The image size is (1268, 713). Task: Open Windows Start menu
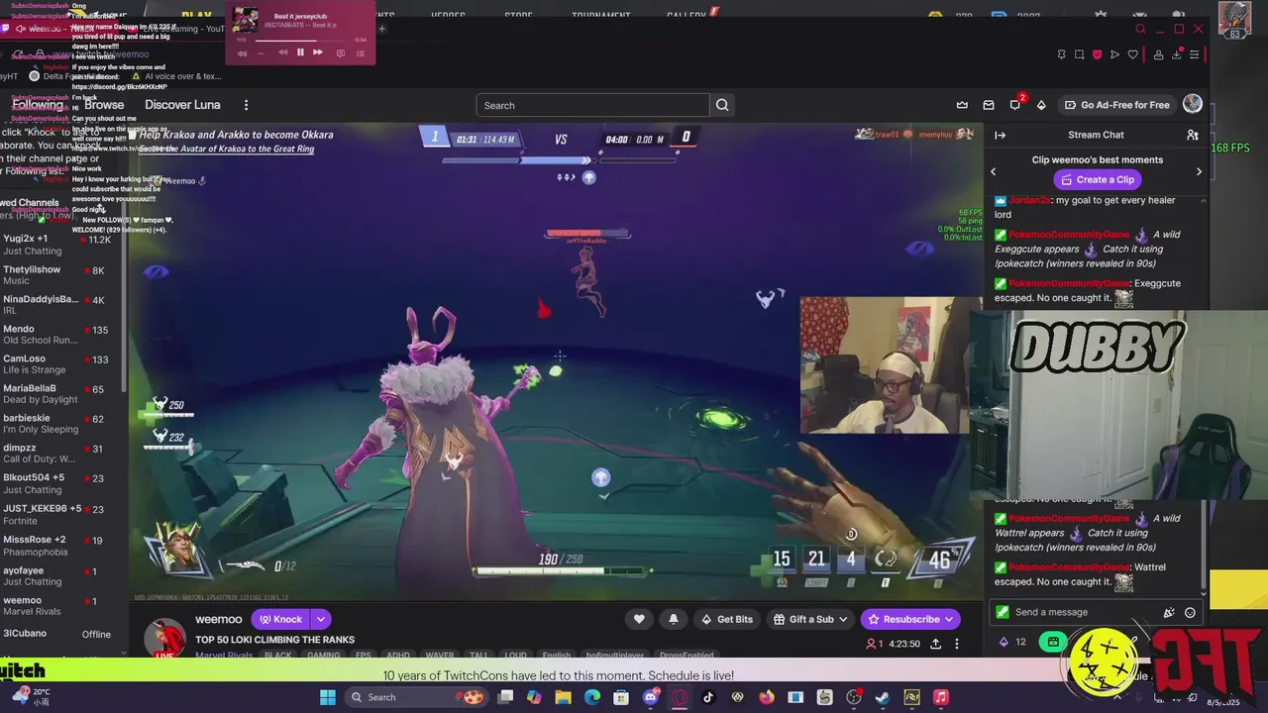(x=328, y=697)
